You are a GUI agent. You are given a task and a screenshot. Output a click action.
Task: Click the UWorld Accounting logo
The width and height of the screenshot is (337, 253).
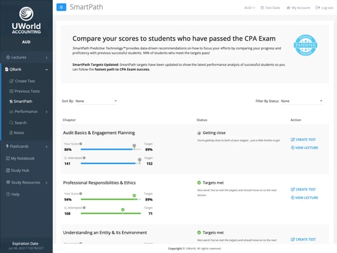[26, 20]
